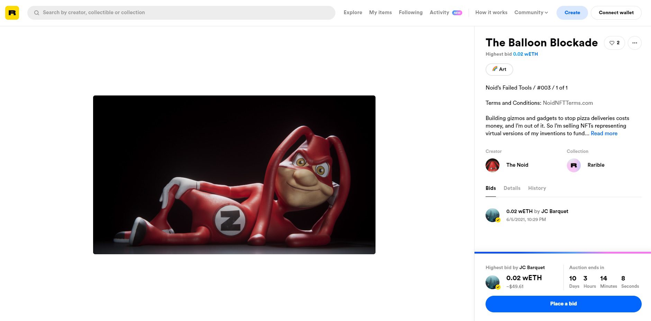
Task: Open JC Barquet avatar in bids list
Action: point(492,215)
